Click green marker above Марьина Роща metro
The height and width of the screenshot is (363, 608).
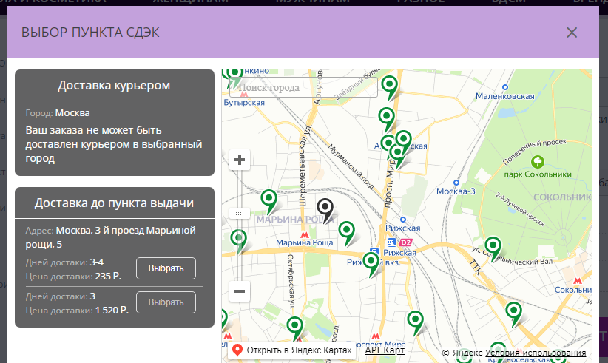[269, 199]
